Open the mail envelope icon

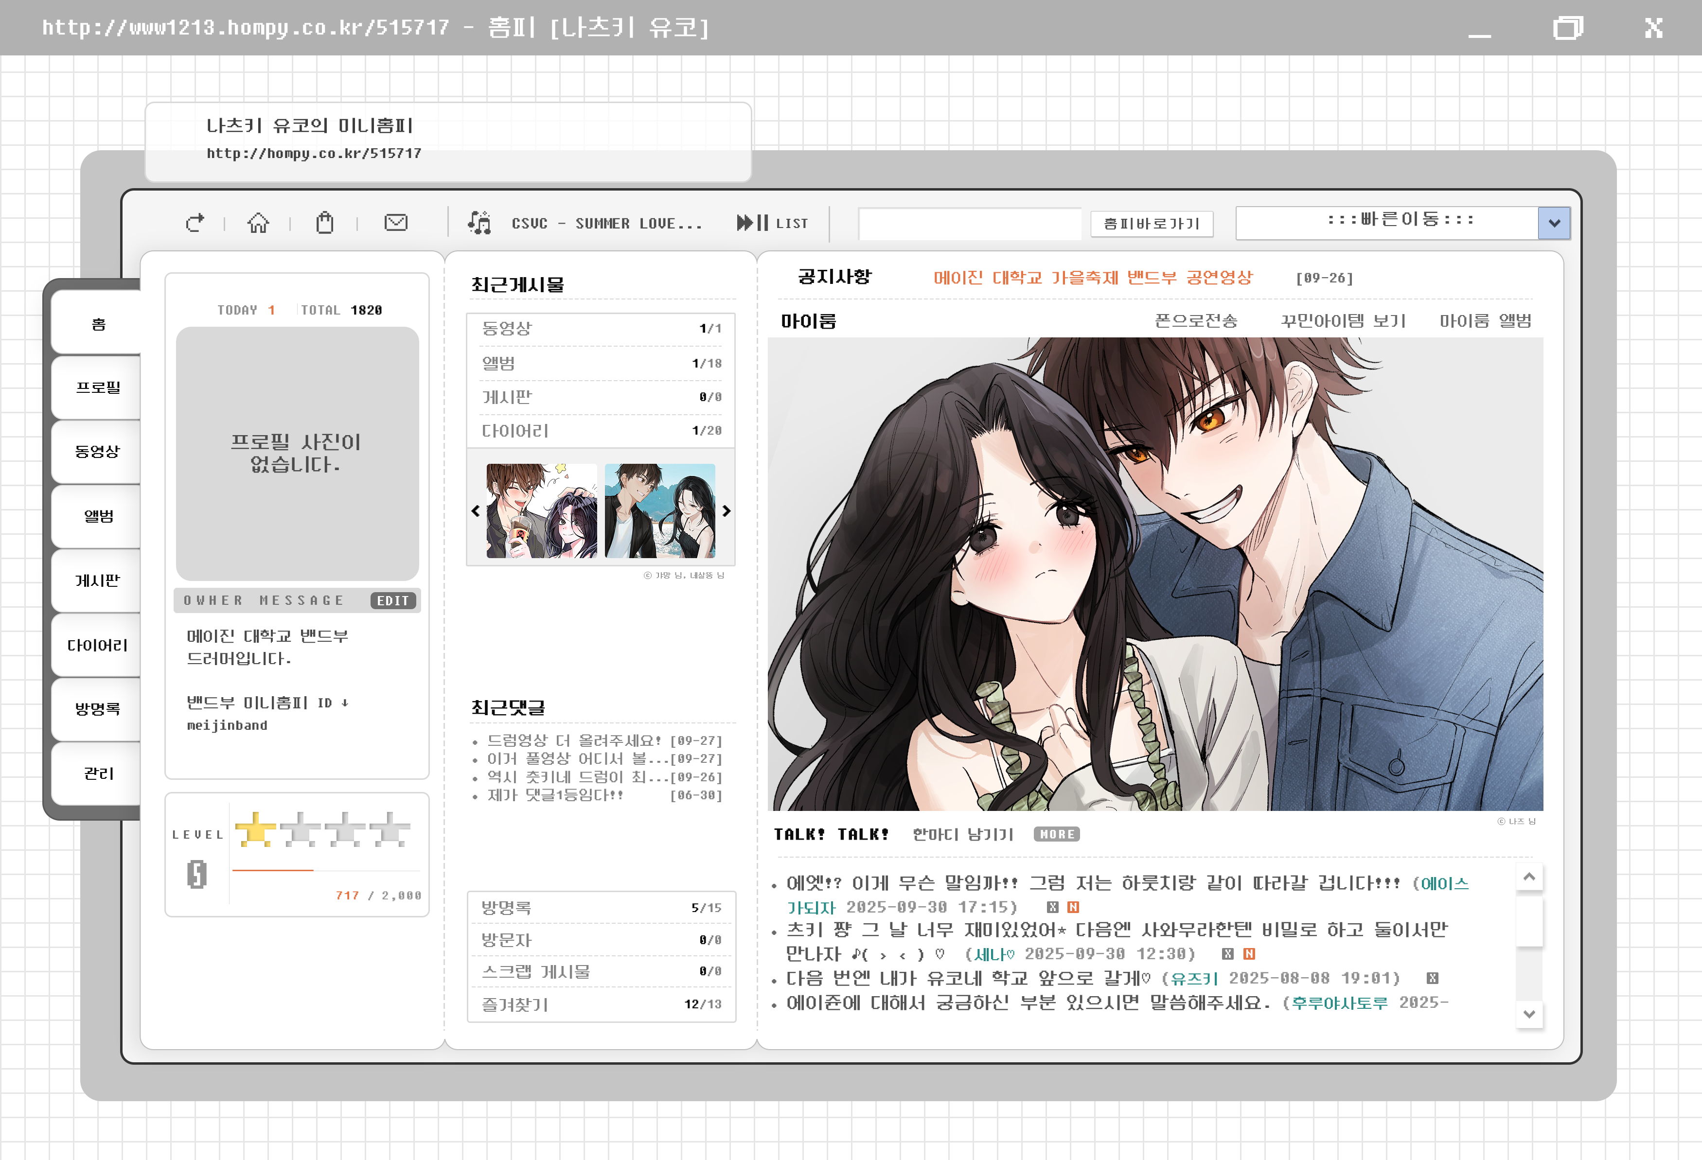point(395,223)
